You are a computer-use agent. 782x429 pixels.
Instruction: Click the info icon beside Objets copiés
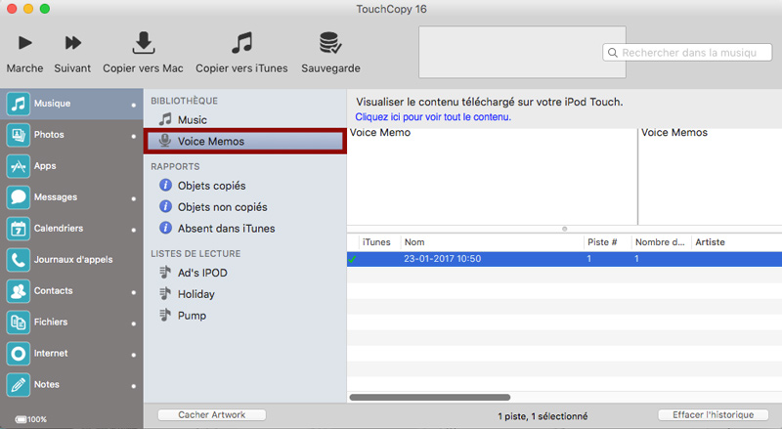point(165,185)
